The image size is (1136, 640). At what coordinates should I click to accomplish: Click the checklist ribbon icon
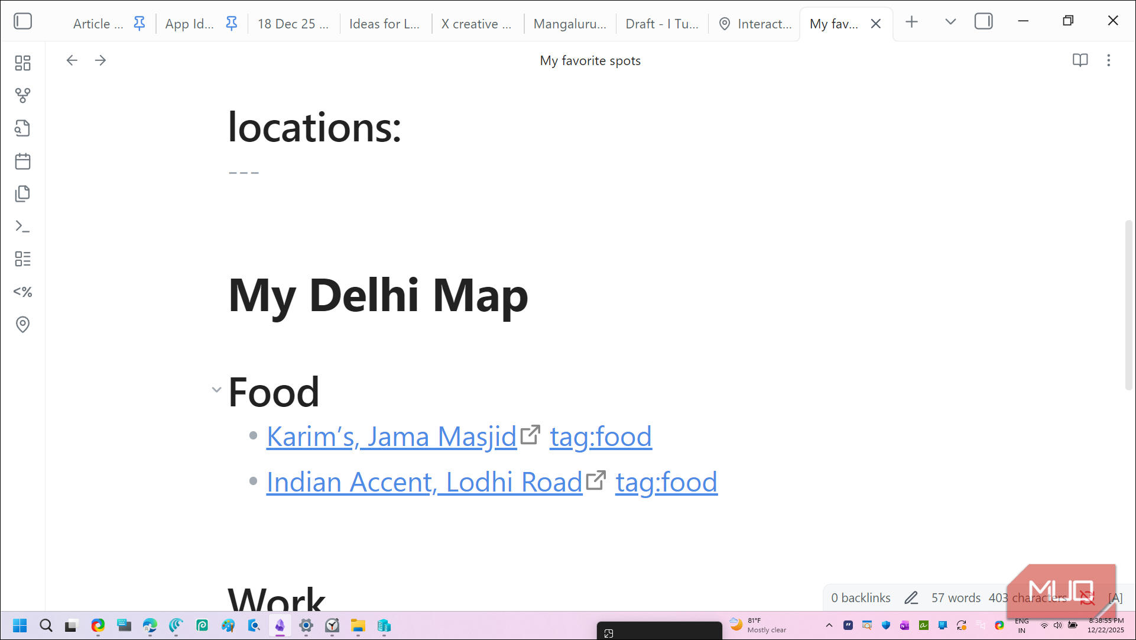point(22,259)
